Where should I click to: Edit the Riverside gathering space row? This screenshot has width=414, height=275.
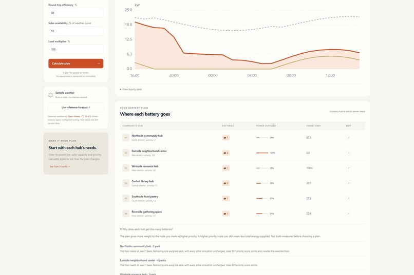349,214
